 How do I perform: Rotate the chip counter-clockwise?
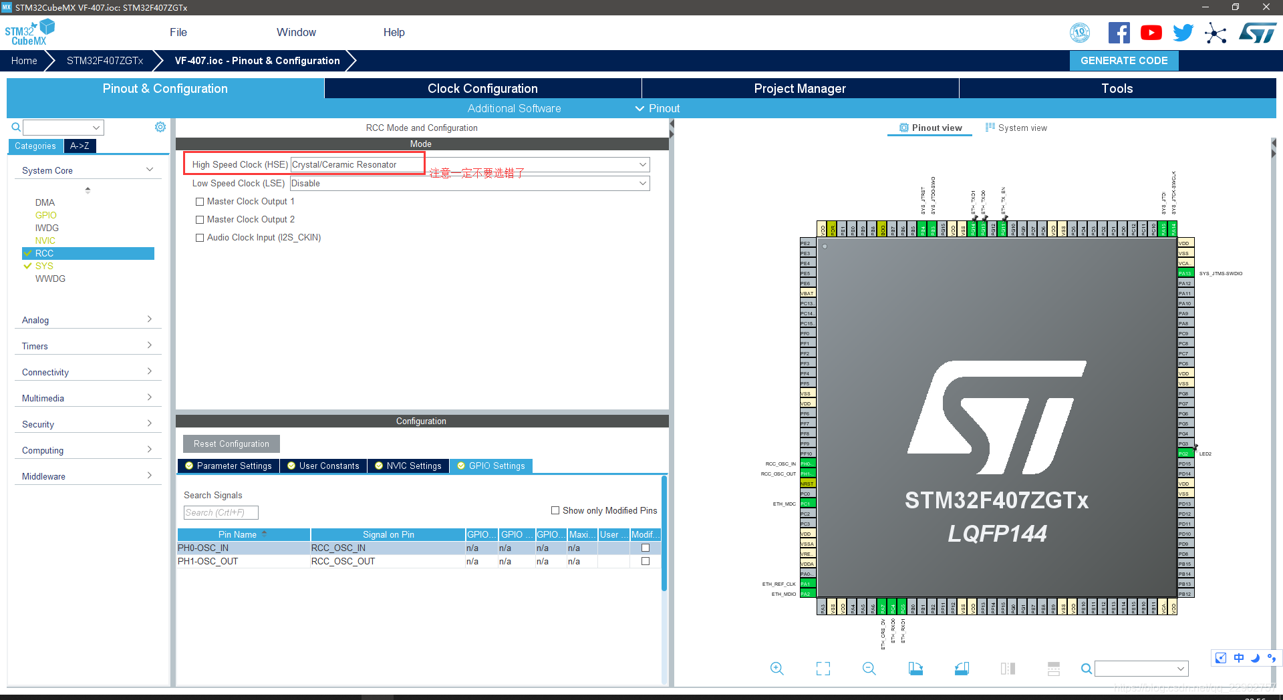pyautogui.click(x=962, y=669)
